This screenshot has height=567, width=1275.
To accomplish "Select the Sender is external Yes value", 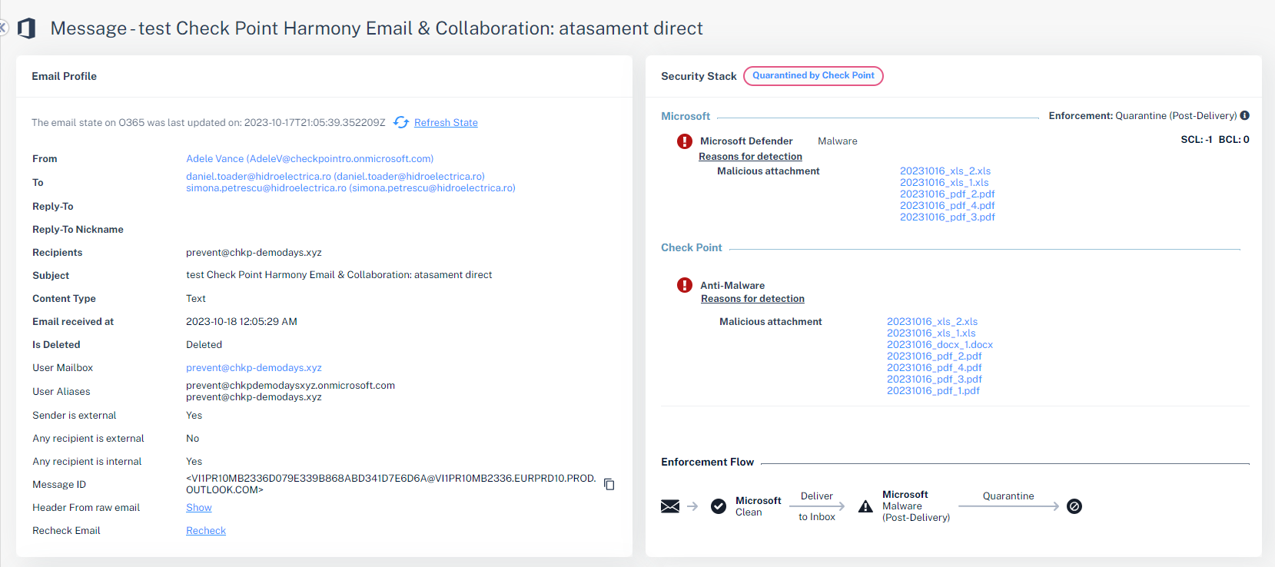I will click(x=194, y=415).
